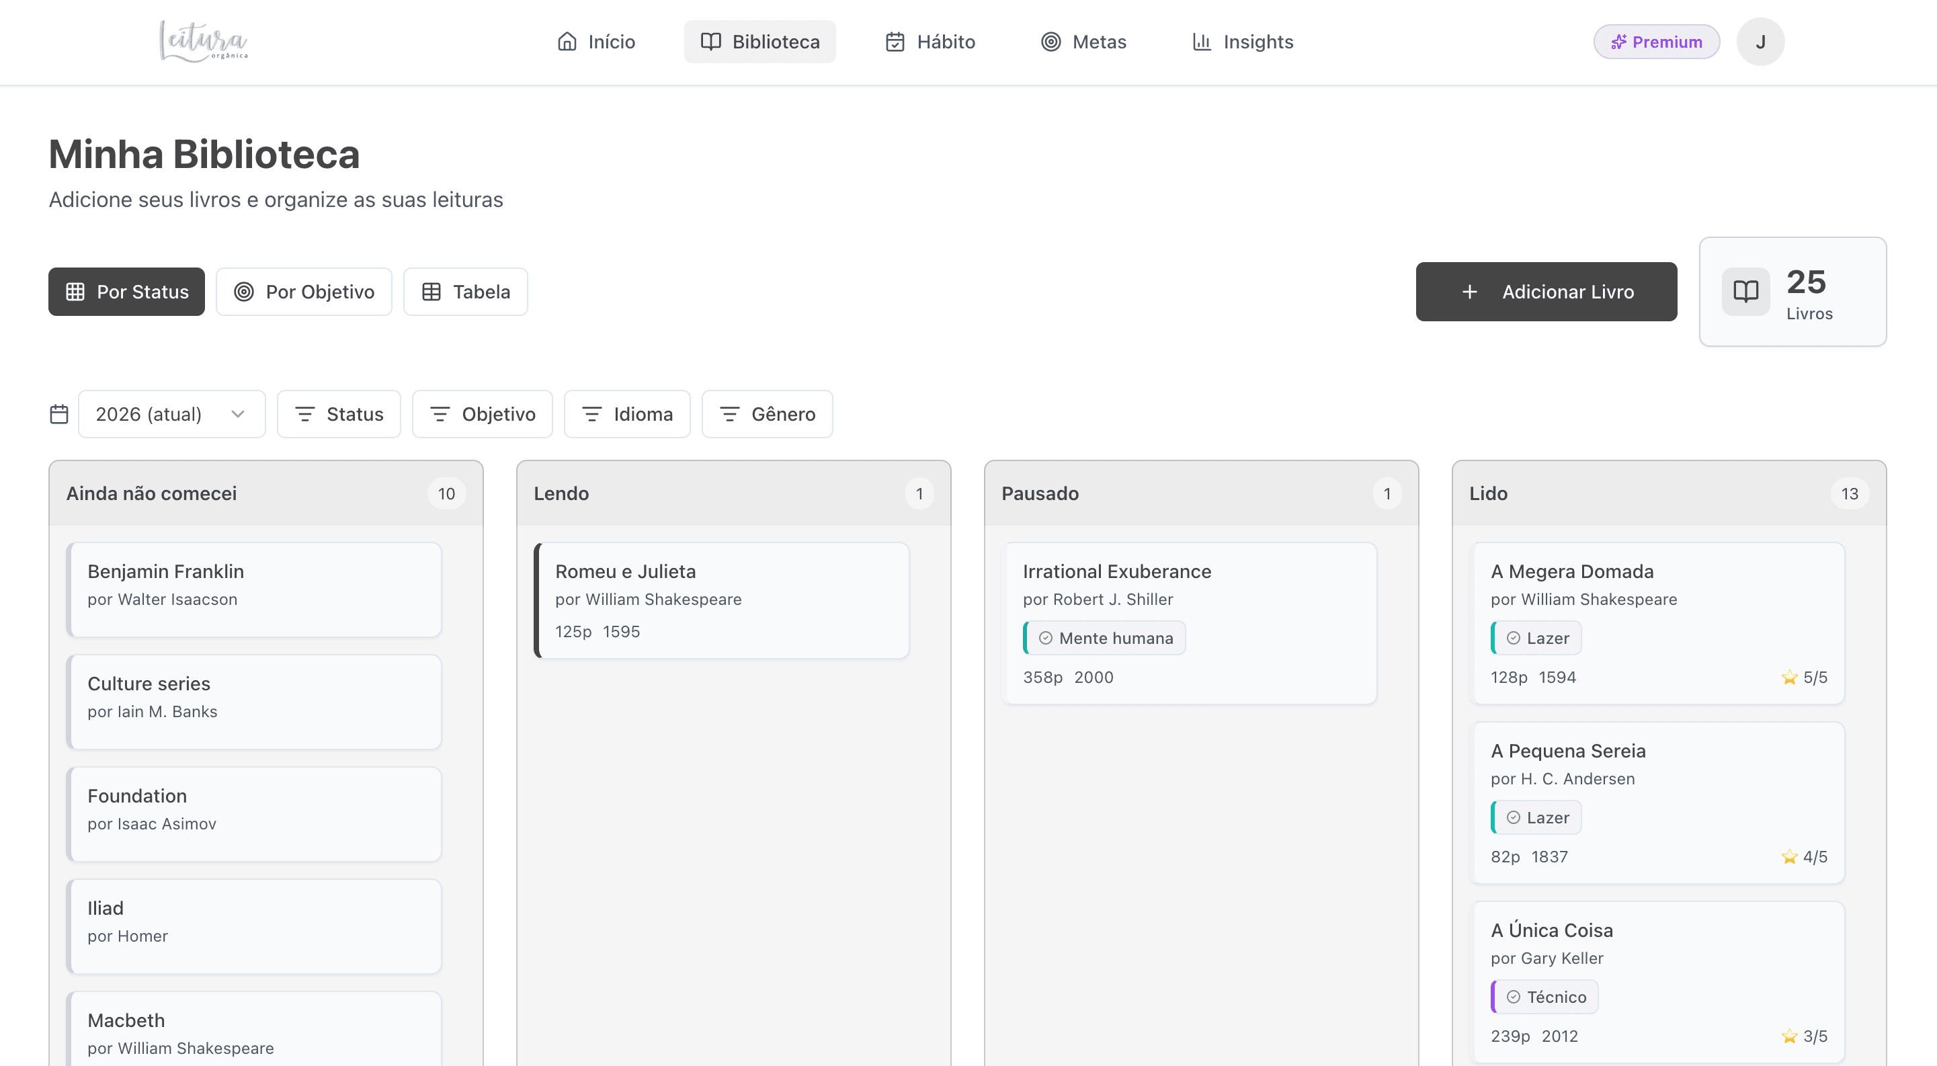Image resolution: width=1937 pixels, height=1066 pixels.
Task: Click the sparkle icon in Premium badge
Action: point(1618,42)
